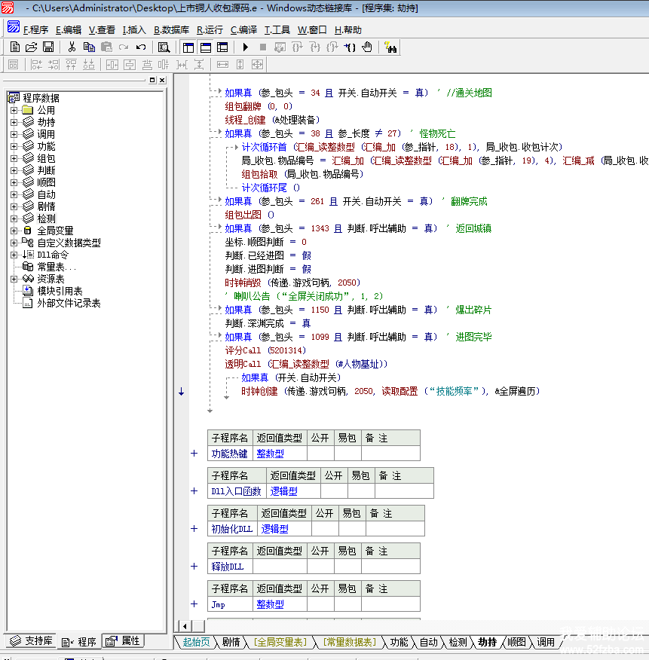Image resolution: width=649 pixels, height=660 pixels.
Task: Open the 支持库 panel tab
Action: (x=31, y=641)
